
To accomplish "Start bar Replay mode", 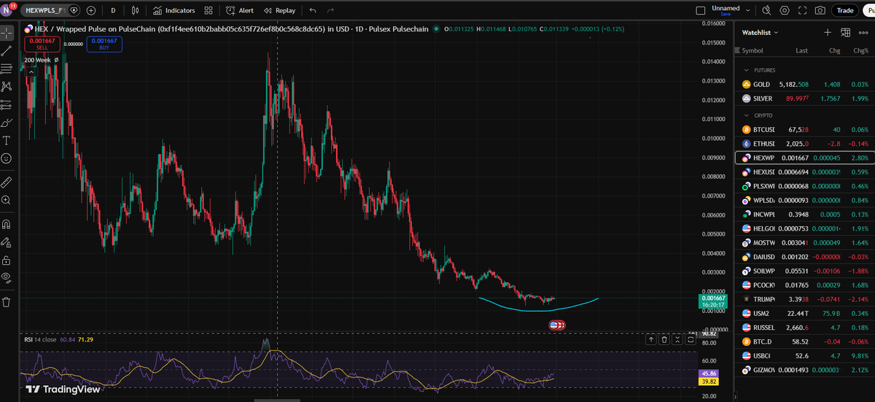I will (x=279, y=10).
